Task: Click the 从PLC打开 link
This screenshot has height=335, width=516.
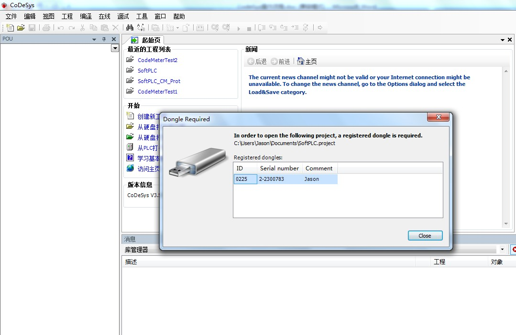Action: (x=148, y=148)
